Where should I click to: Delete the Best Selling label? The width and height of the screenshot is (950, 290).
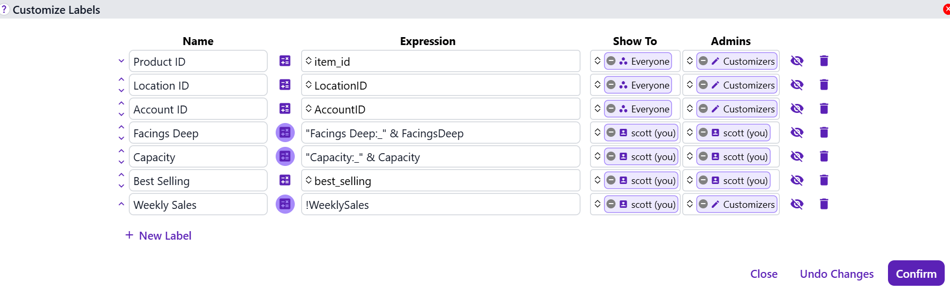[x=824, y=180]
